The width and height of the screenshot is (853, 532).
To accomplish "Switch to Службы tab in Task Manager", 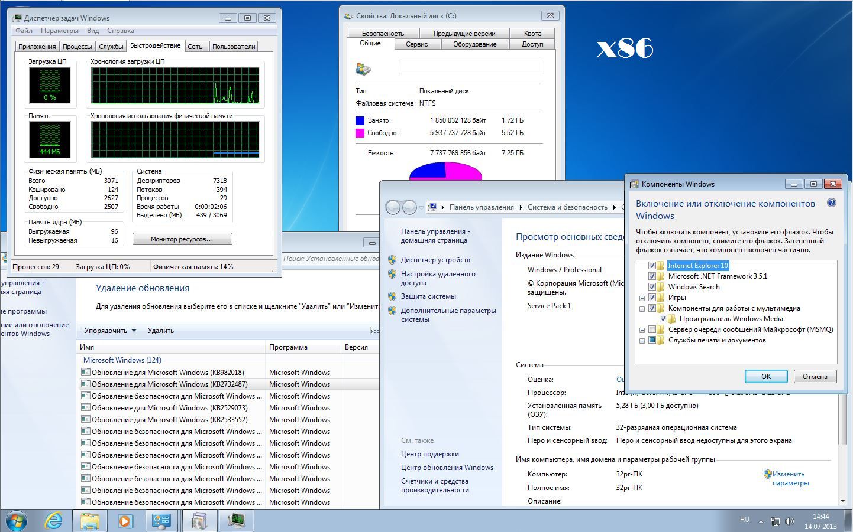I will pos(111,47).
